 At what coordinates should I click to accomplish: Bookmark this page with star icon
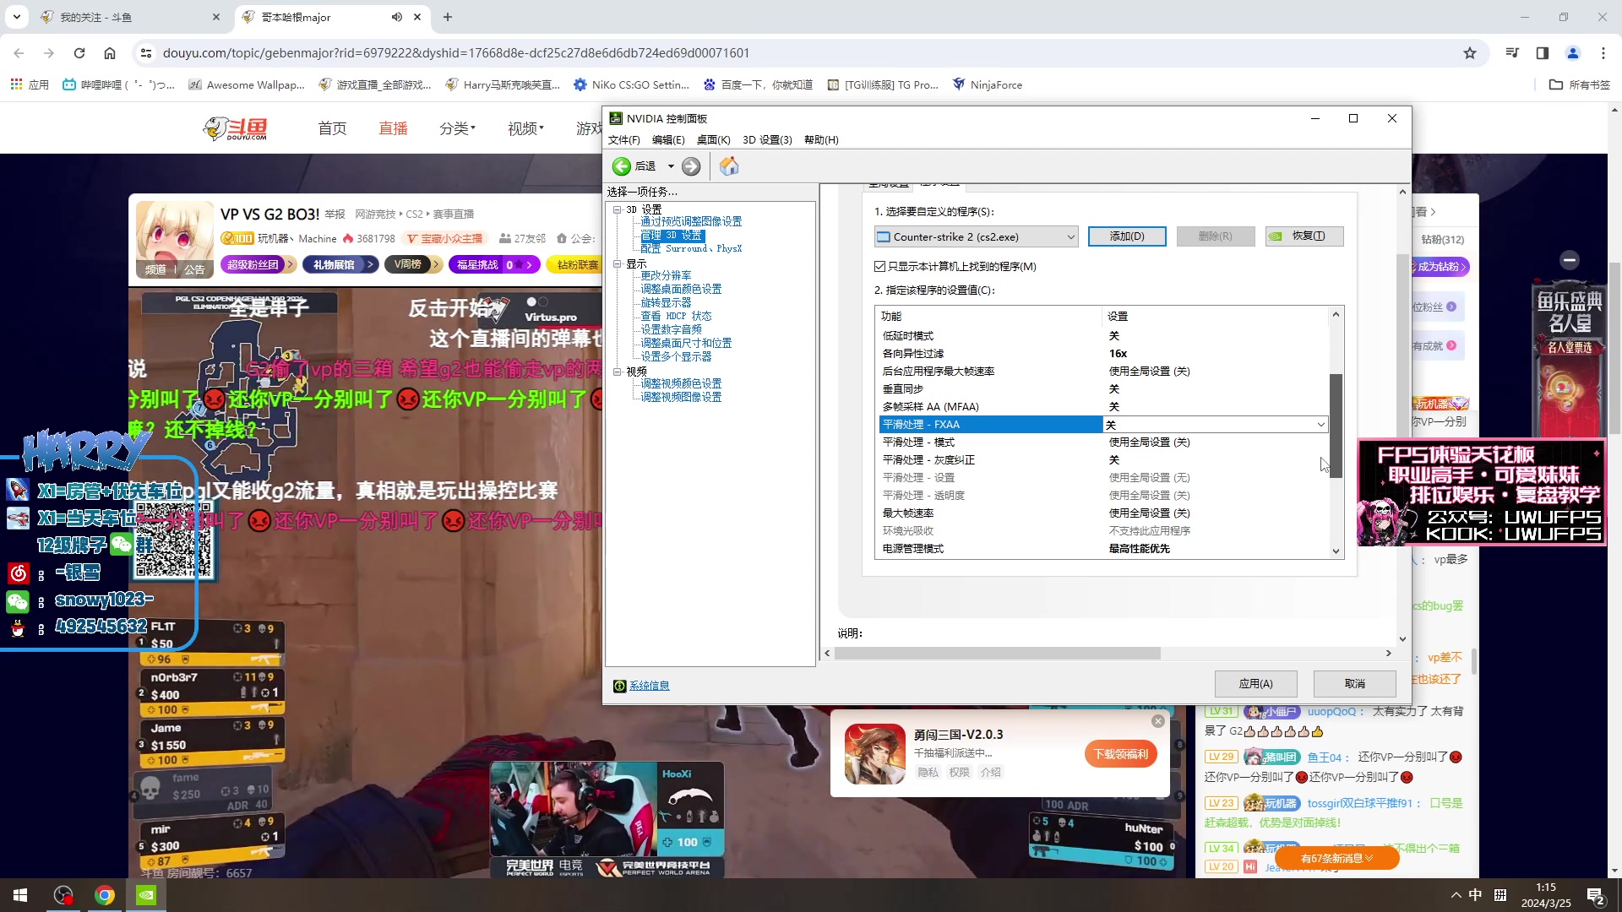[x=1470, y=53]
